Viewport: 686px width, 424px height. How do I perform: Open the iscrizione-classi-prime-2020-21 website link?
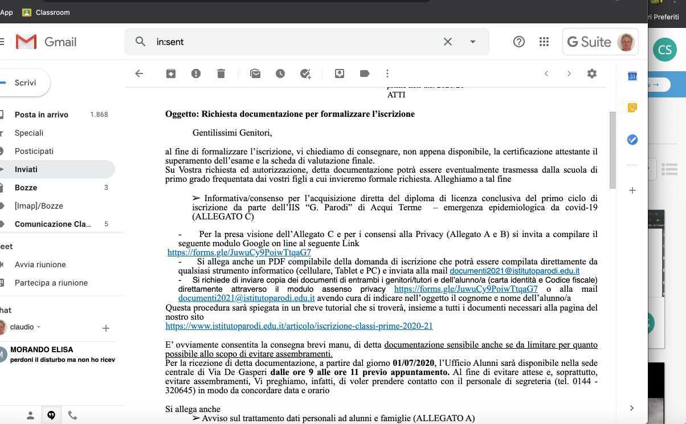[299, 326]
